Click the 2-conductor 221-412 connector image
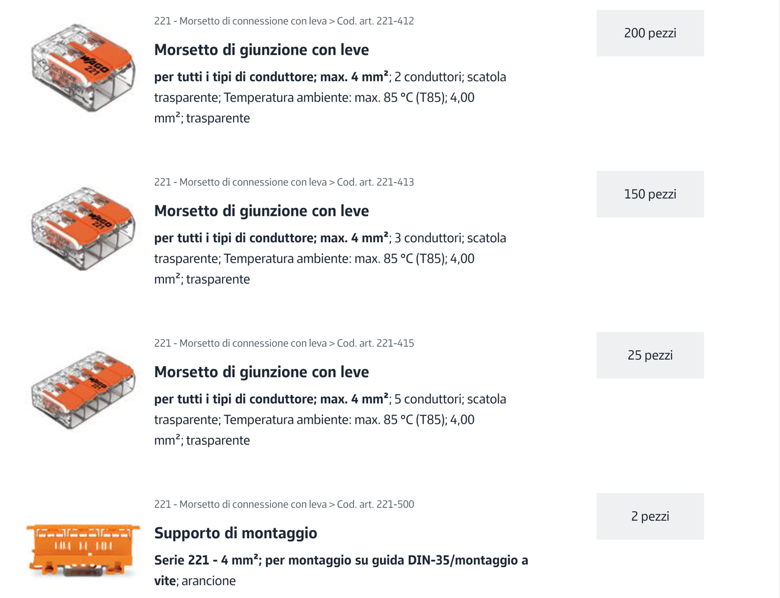 tap(83, 68)
